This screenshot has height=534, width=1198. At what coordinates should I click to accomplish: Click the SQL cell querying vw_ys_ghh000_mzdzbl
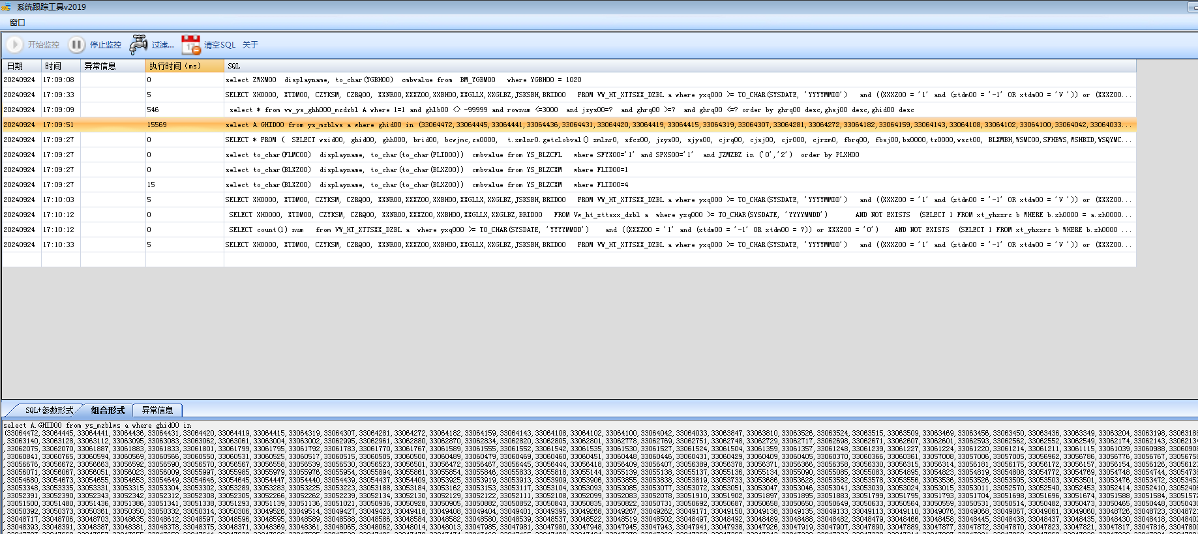[680, 110]
